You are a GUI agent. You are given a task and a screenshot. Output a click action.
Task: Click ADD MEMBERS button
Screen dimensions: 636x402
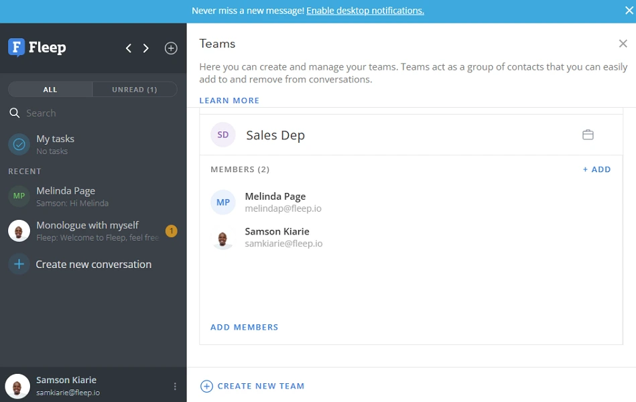click(x=244, y=327)
